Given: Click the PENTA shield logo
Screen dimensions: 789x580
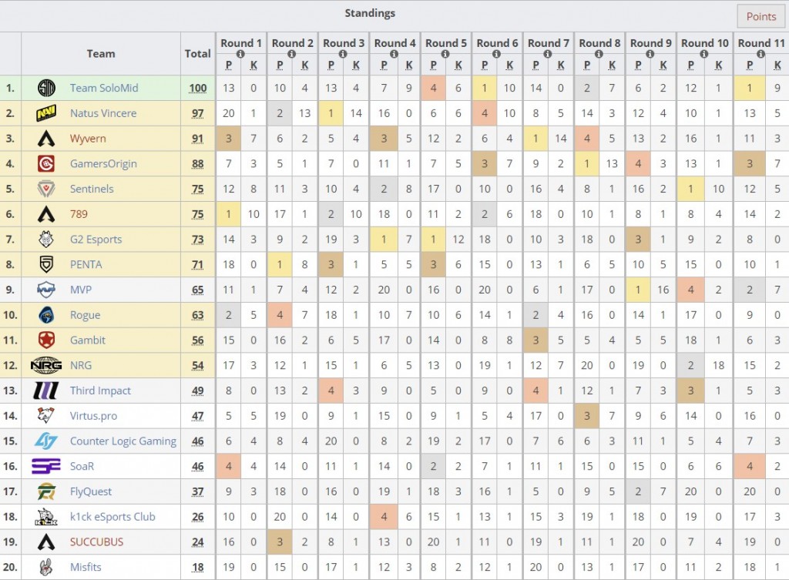Looking at the screenshot, I should point(46,265).
